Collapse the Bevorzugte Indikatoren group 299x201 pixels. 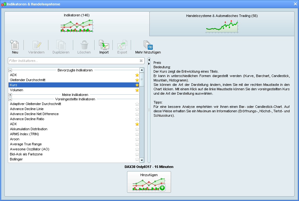click(10, 70)
